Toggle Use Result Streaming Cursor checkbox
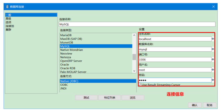Viewport: 222px width, 110px height. pos(140,84)
